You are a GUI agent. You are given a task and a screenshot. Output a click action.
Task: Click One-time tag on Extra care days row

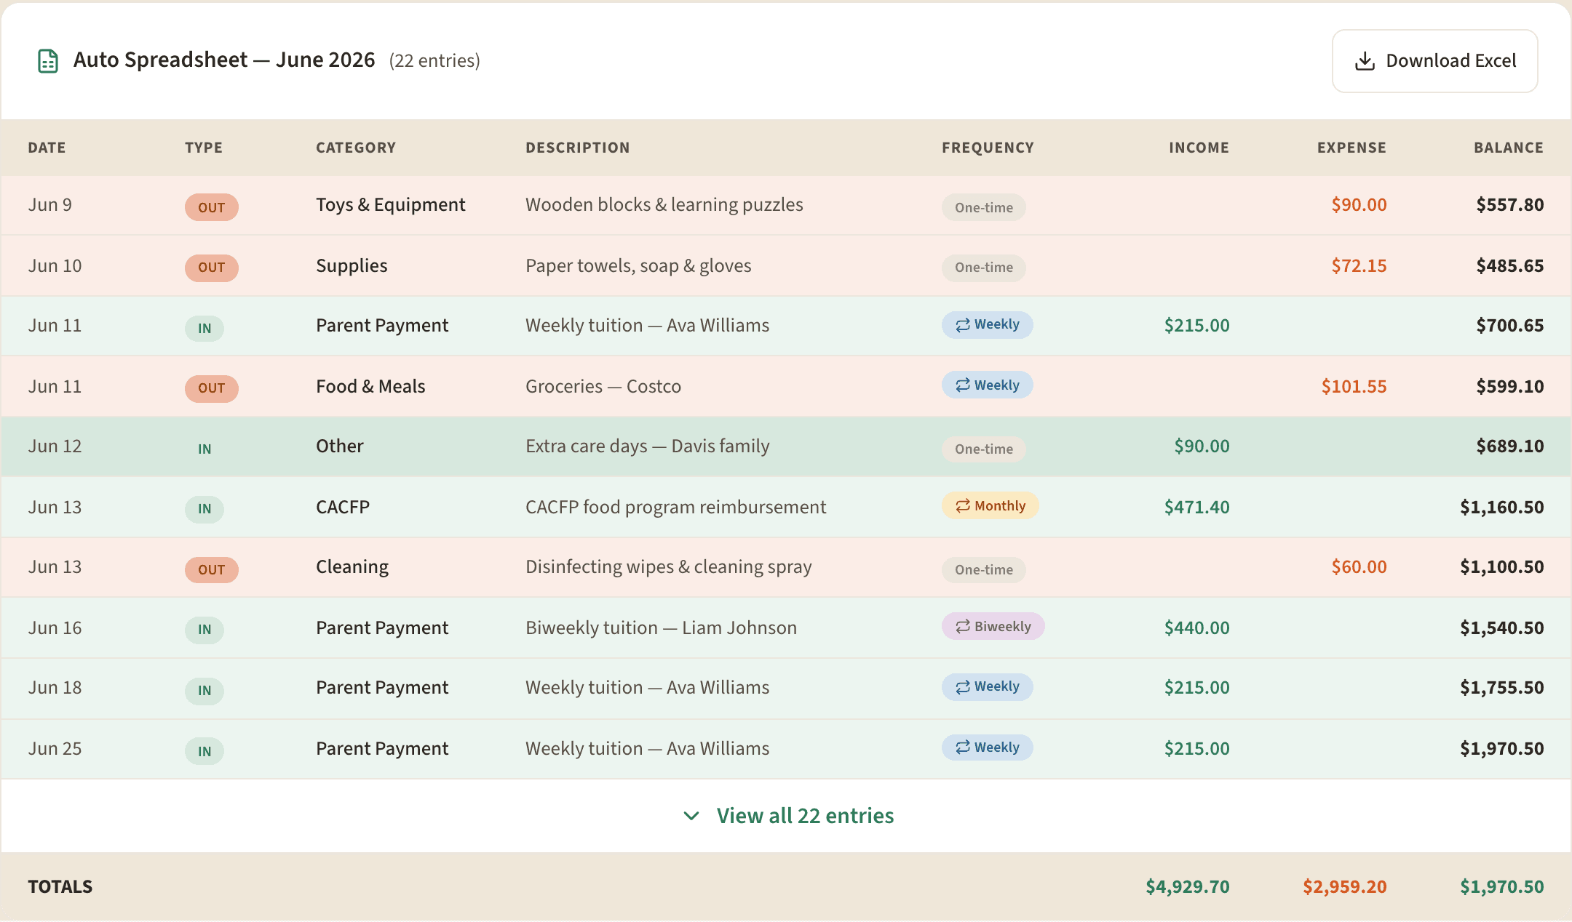click(x=984, y=449)
